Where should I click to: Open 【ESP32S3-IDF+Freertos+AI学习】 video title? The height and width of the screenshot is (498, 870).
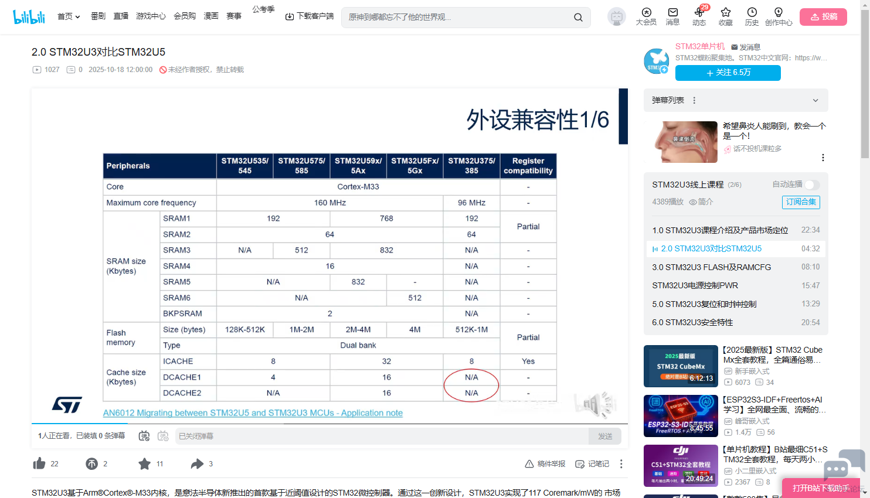pos(775,405)
